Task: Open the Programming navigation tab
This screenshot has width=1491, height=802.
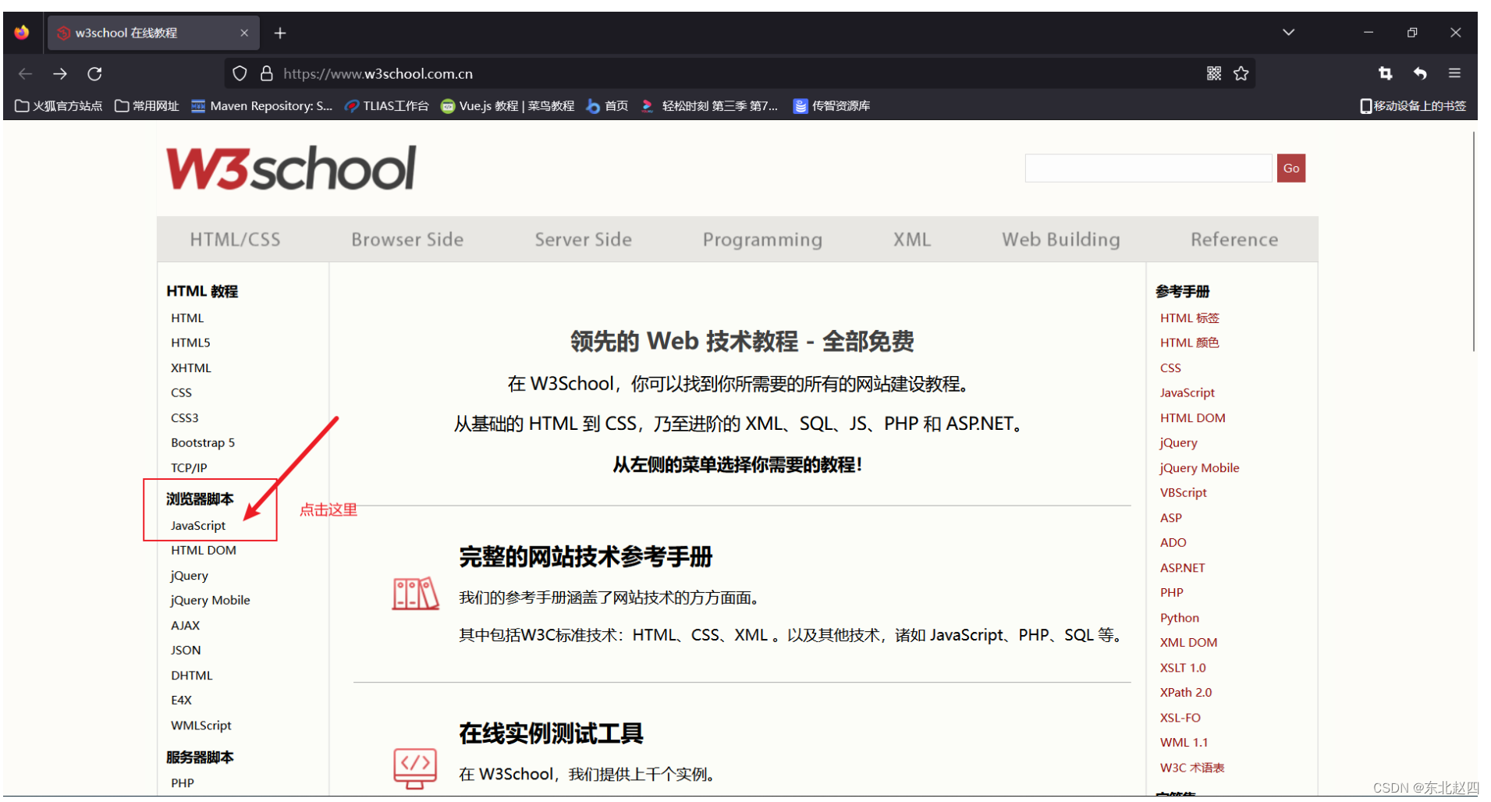Action: pyautogui.click(x=762, y=240)
